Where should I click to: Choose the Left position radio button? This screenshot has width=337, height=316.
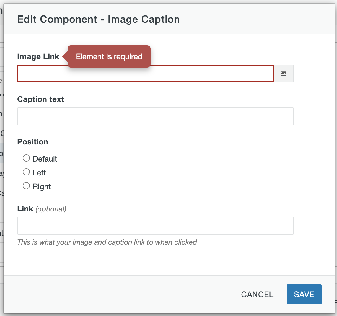[26, 172]
